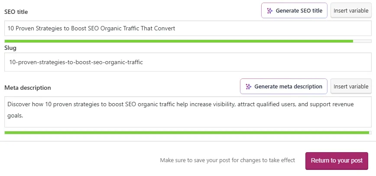Screen dimensions: 376x176
Task: Click the Meta description field label
Action: point(28,88)
